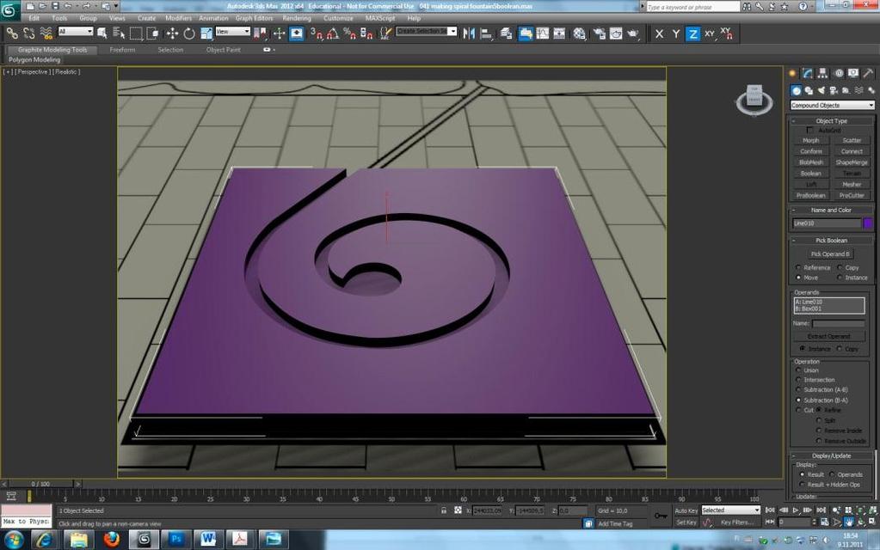Click the Extract Operand button
Image resolution: width=880 pixels, height=550 pixels.
pos(829,336)
